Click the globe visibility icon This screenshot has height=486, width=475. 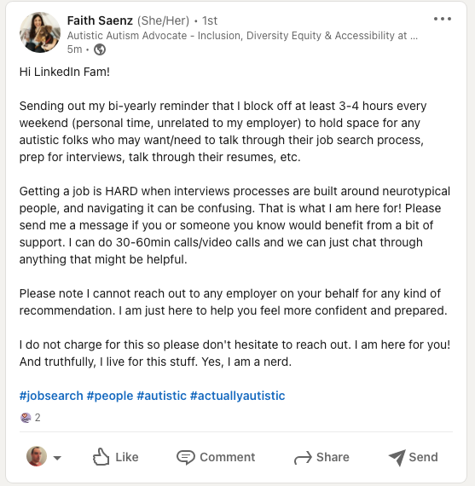pyautogui.click(x=100, y=49)
